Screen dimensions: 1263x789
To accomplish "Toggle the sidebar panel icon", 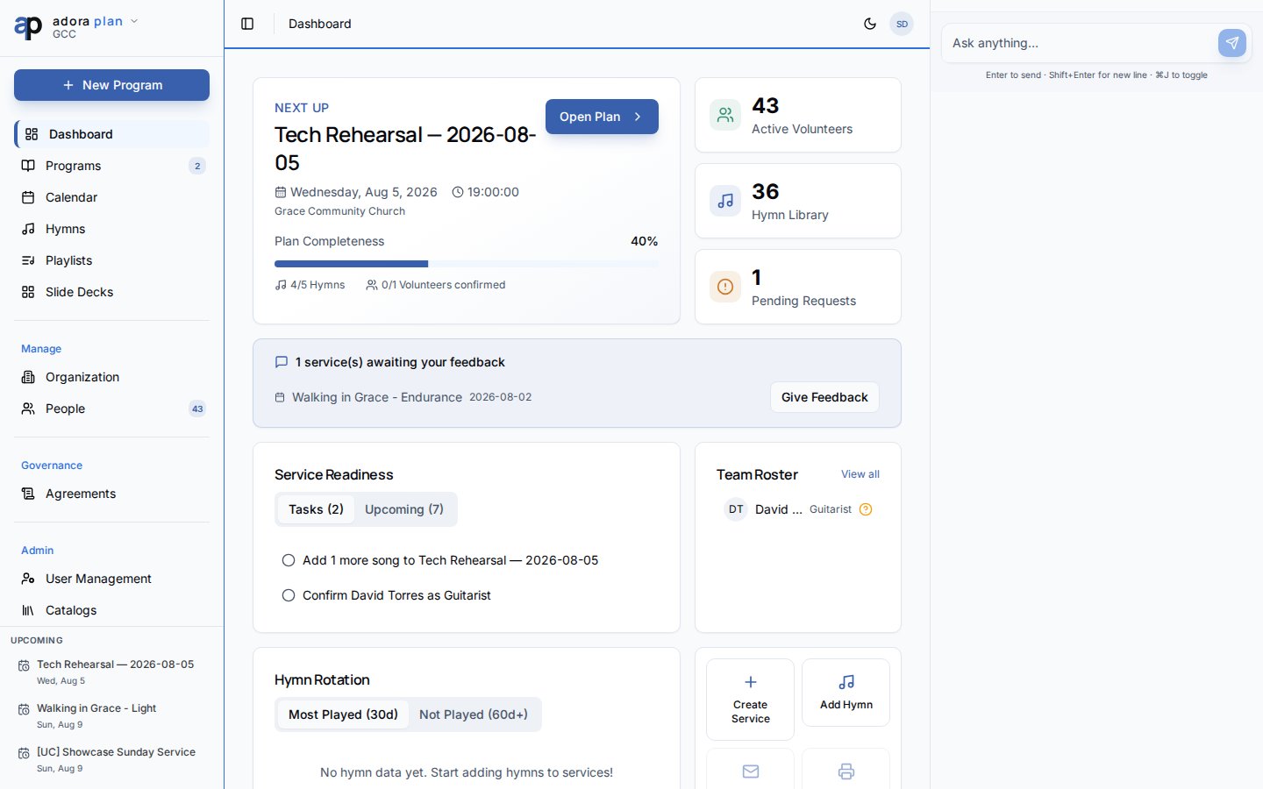I will pyautogui.click(x=247, y=24).
